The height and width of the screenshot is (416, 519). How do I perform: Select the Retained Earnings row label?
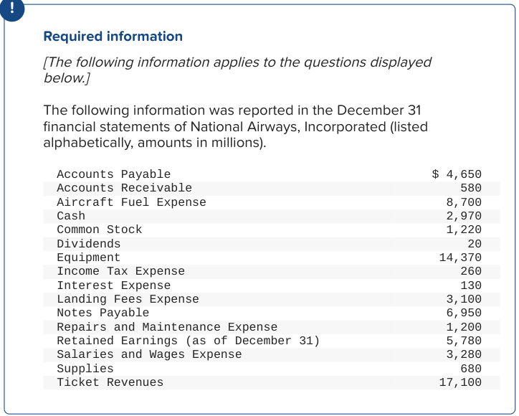coord(188,341)
